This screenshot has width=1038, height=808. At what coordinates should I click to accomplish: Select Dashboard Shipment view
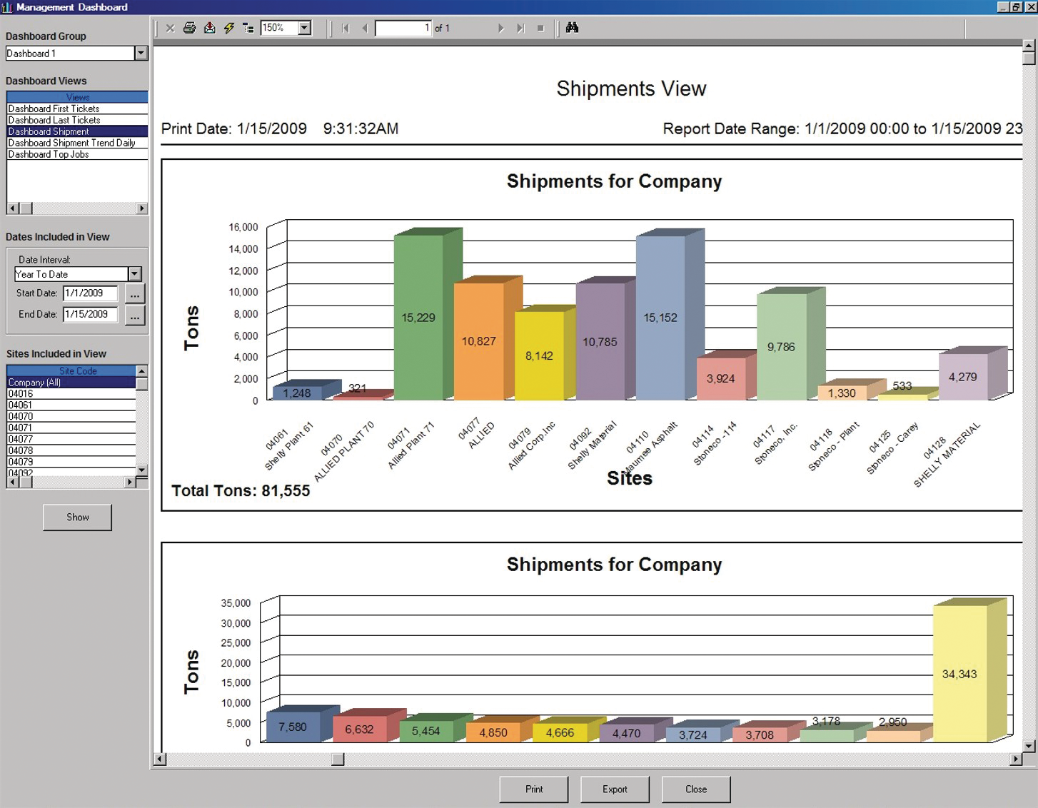[77, 131]
